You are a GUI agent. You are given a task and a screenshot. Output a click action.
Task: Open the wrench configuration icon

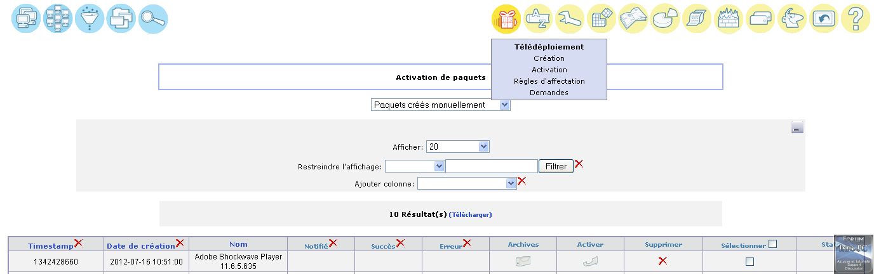tap(570, 19)
